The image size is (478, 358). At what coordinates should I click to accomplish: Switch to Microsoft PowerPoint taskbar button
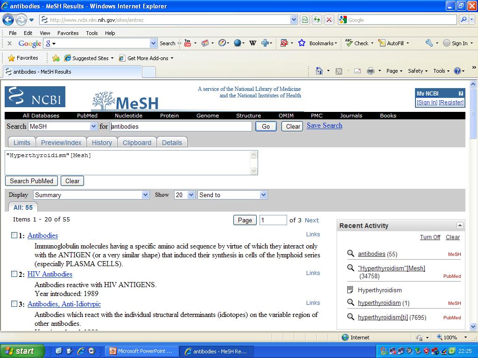142,351
